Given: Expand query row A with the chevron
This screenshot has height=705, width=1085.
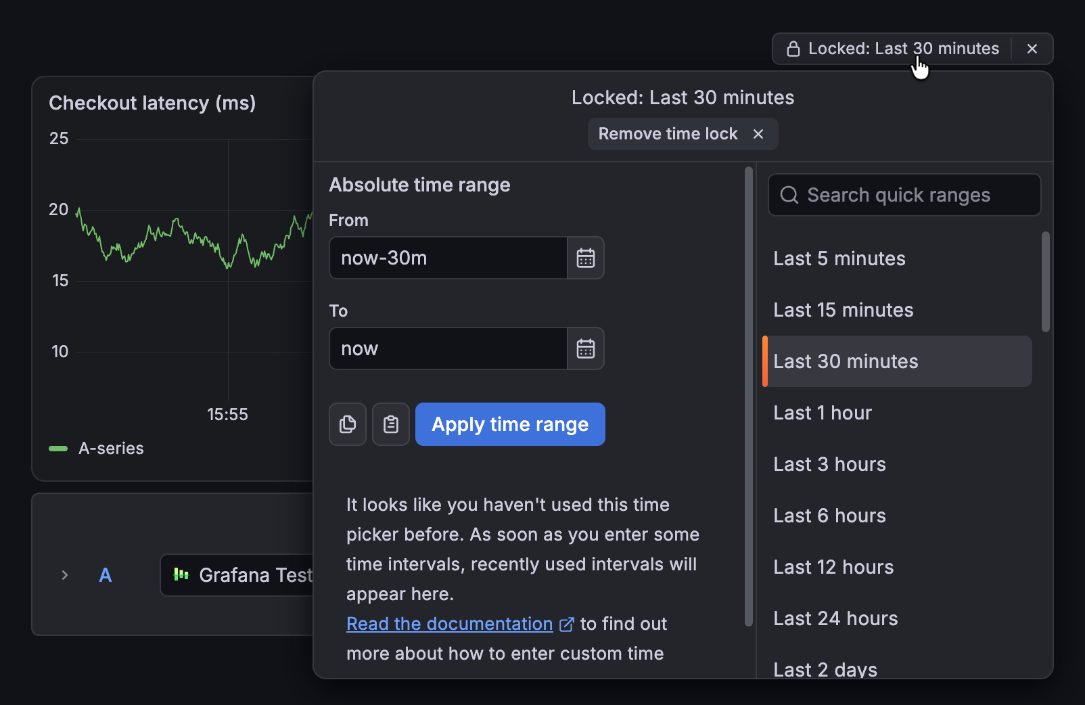Looking at the screenshot, I should pos(65,575).
